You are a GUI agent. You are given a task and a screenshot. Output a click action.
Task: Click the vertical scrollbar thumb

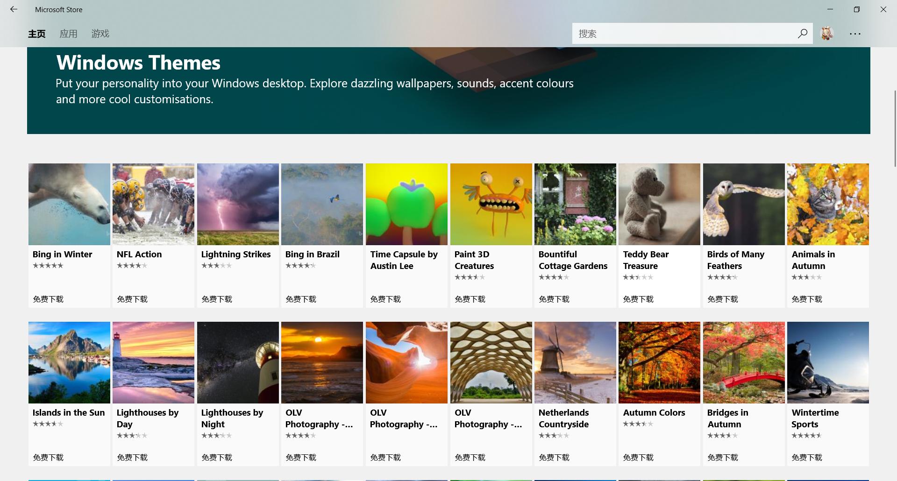coord(895,128)
